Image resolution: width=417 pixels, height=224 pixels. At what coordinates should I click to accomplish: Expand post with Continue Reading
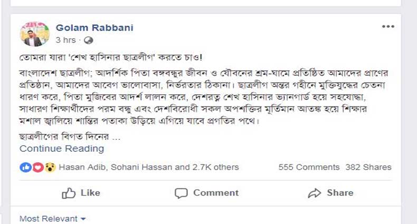(x=62, y=149)
